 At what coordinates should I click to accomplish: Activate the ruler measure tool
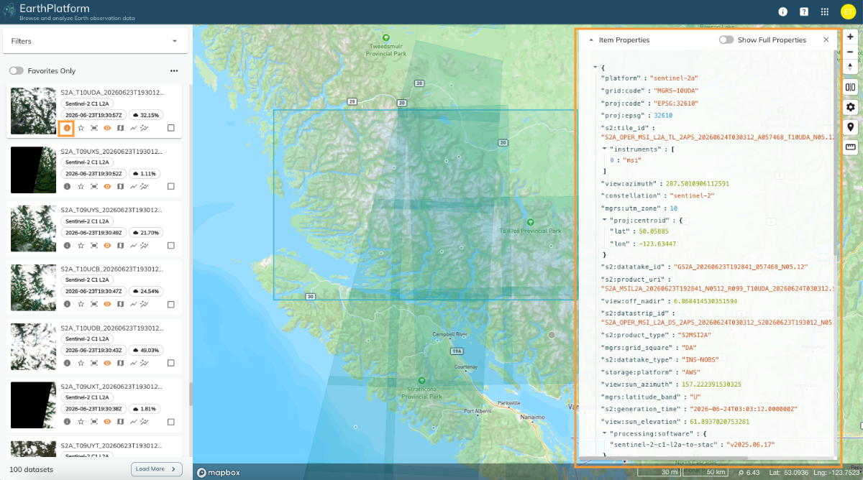coord(851,147)
